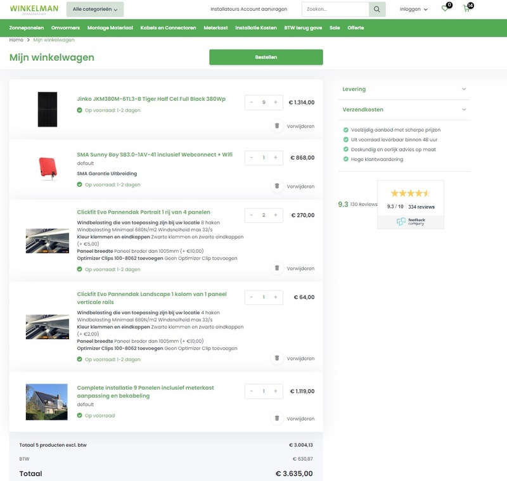Increase Clickfit Portrait quantity
The width and height of the screenshot is (507, 481).
[276, 215]
